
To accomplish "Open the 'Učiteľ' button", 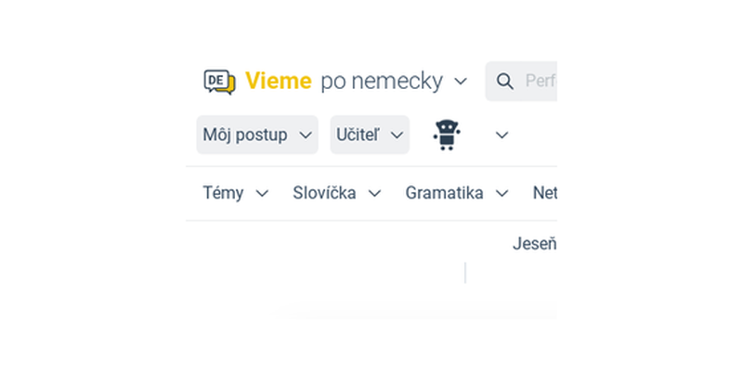I will [370, 134].
